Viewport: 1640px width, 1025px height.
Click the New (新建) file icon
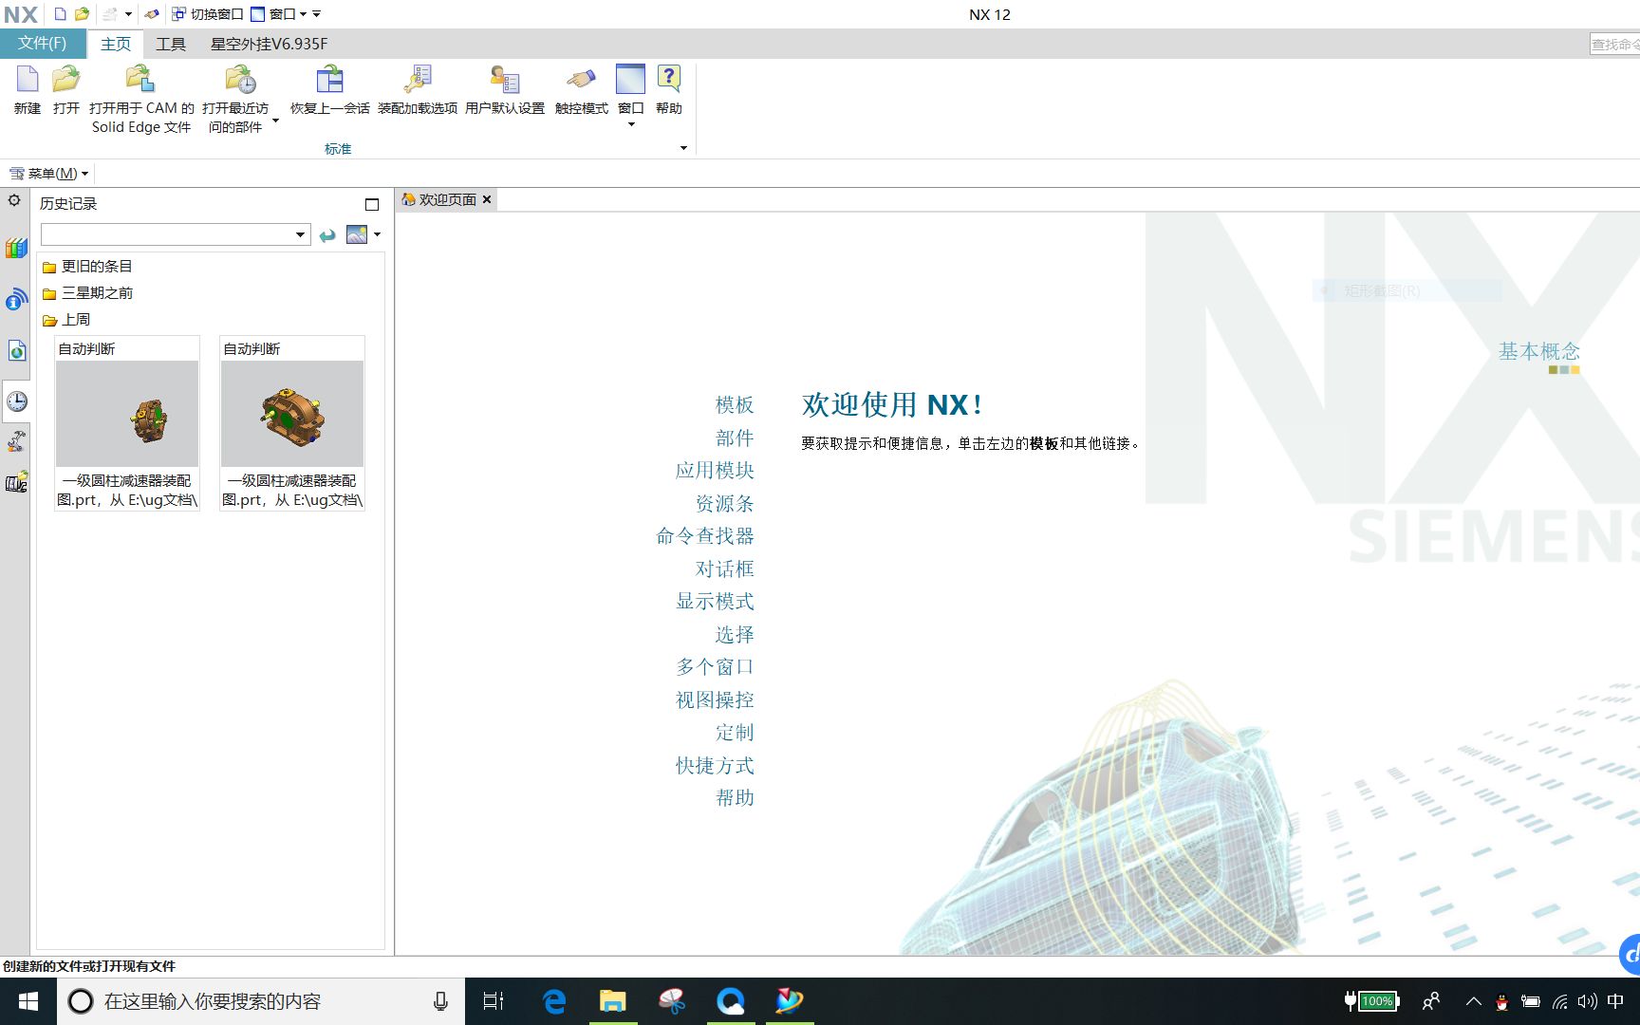28,81
